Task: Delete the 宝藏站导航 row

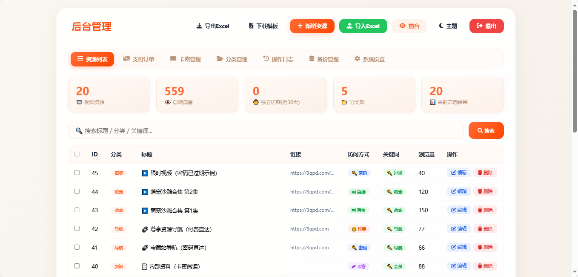Action: (x=485, y=247)
